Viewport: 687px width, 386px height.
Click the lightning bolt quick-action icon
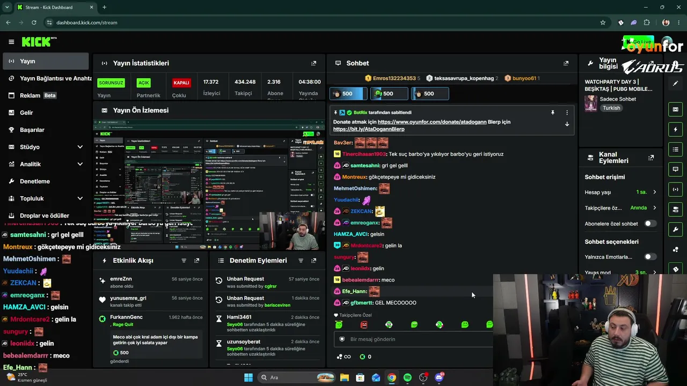coord(675,129)
